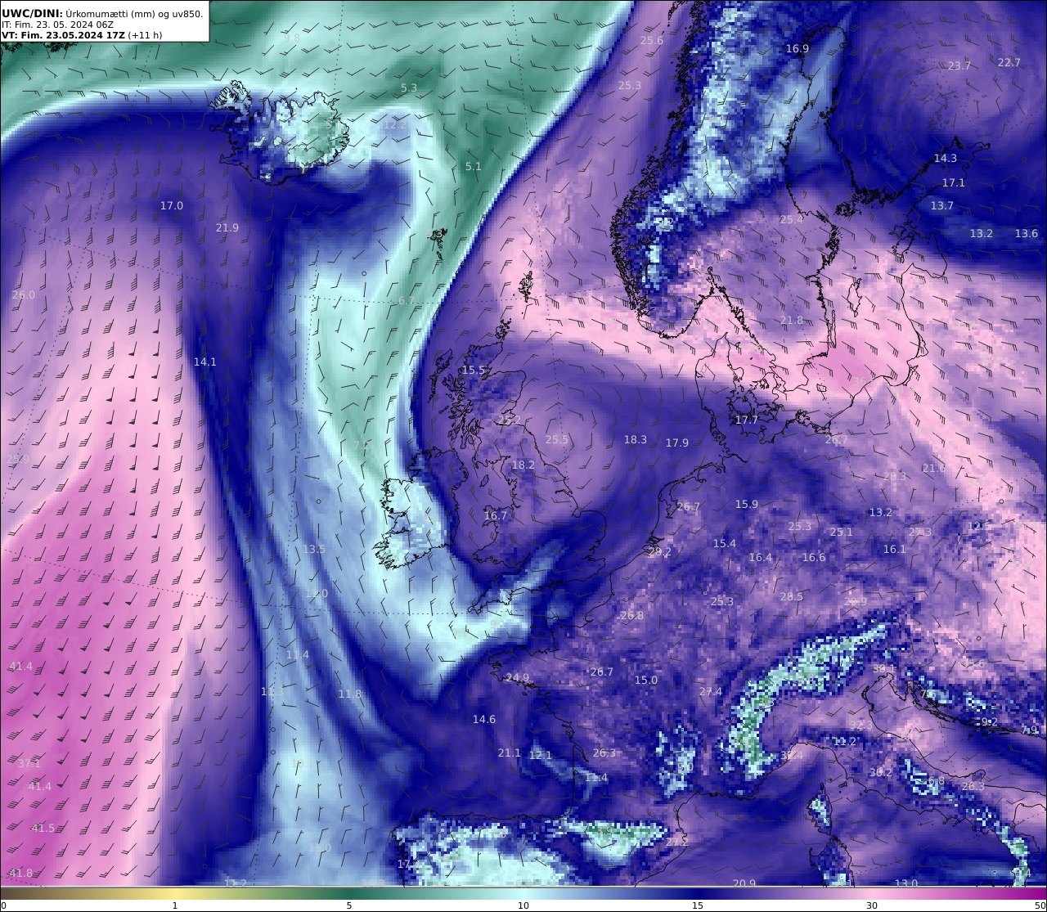Click the map value 11.8
Screen dimensions: 1047x912
coord(350,694)
